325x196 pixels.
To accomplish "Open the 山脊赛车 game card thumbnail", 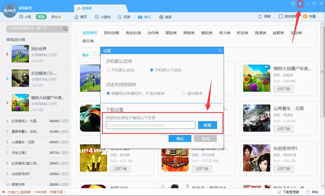I will (257, 118).
